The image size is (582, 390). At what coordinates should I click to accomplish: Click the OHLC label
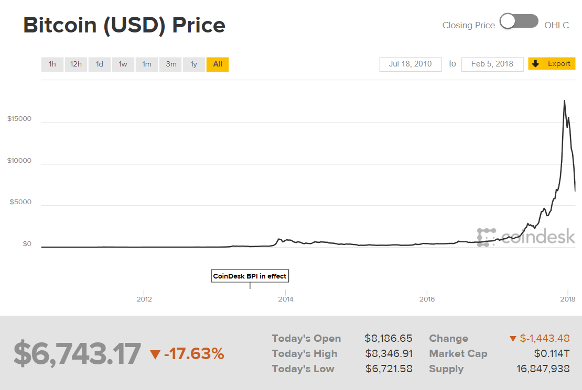(x=556, y=25)
